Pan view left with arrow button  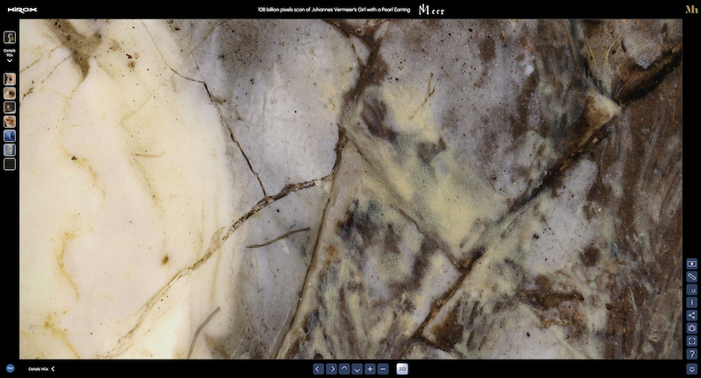coord(318,369)
